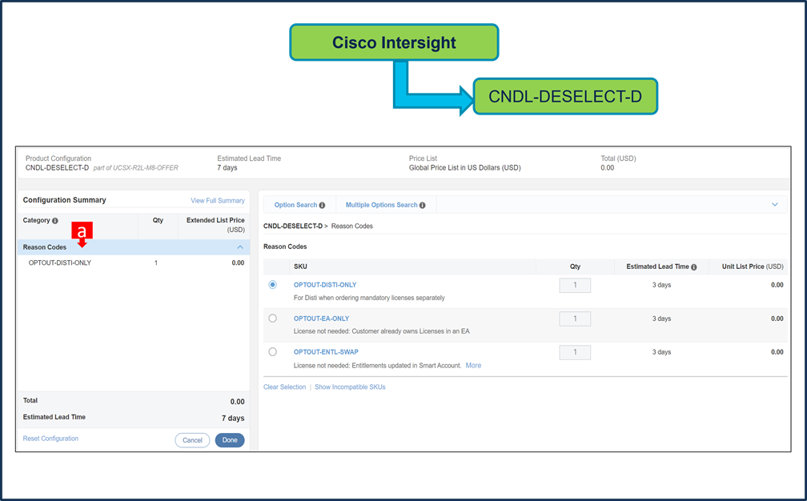Click Reset Configuration link

coord(50,439)
